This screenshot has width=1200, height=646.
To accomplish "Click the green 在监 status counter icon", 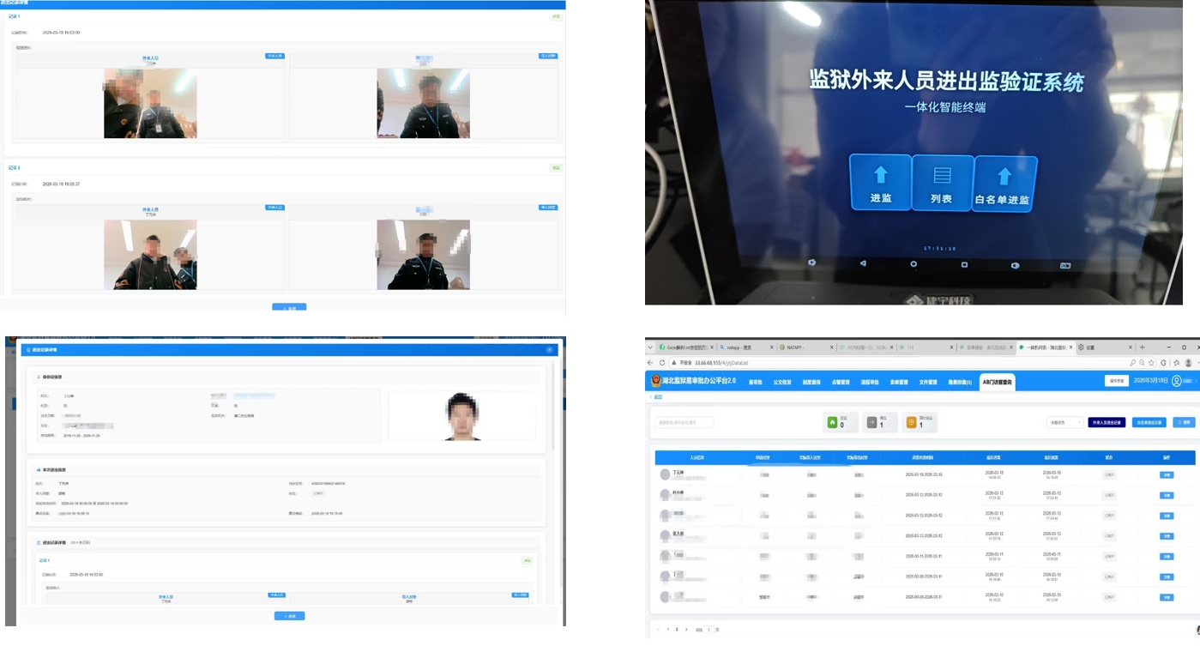I will pyautogui.click(x=831, y=422).
